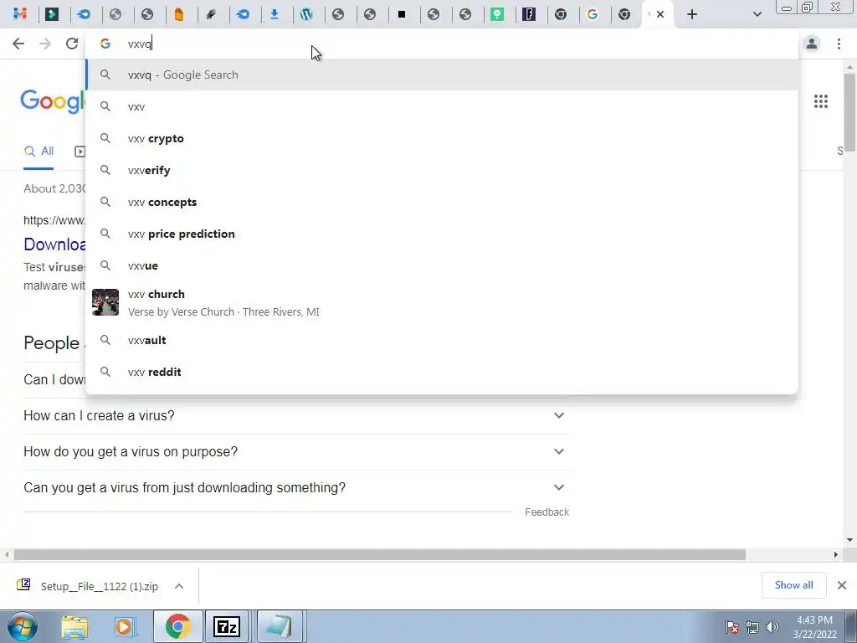The height and width of the screenshot is (643, 857).
Task: Choose the 'vxv crypto' suggestion
Action: click(x=442, y=138)
